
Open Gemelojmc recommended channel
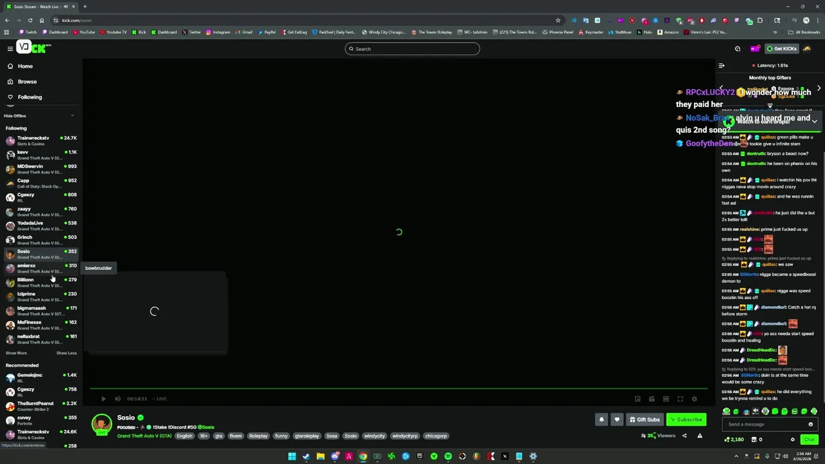coord(41,377)
